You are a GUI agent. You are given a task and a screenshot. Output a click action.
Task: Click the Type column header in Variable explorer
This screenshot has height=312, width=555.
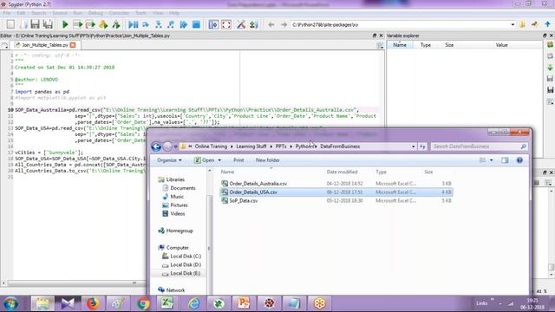[426, 45]
